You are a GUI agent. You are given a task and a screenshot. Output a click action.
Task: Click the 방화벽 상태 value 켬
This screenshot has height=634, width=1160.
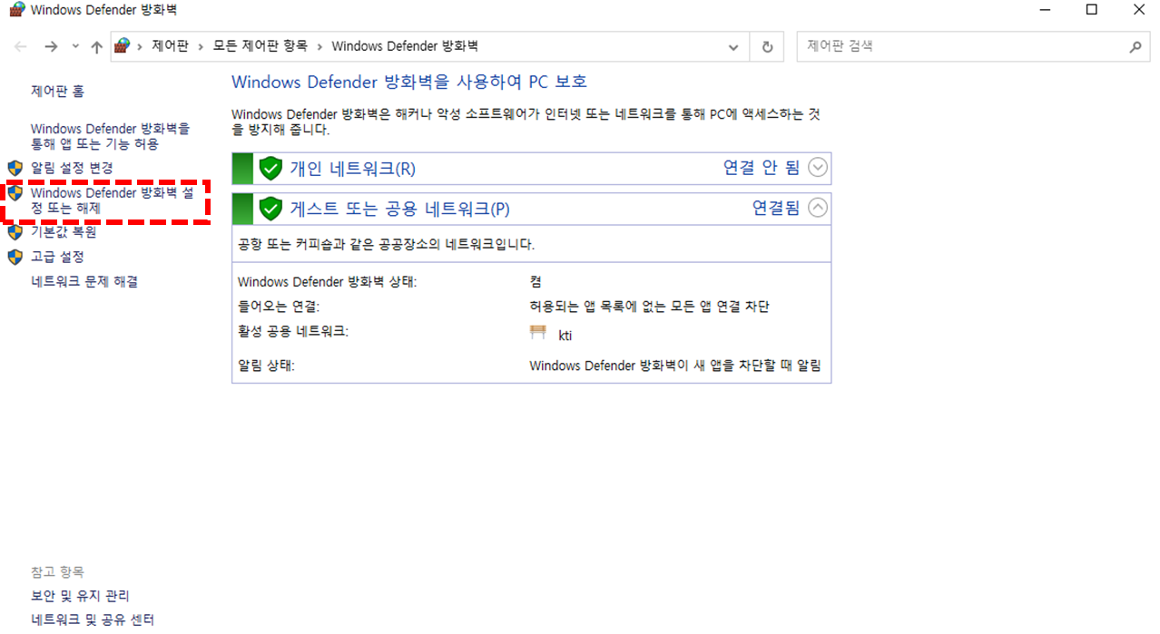536,282
